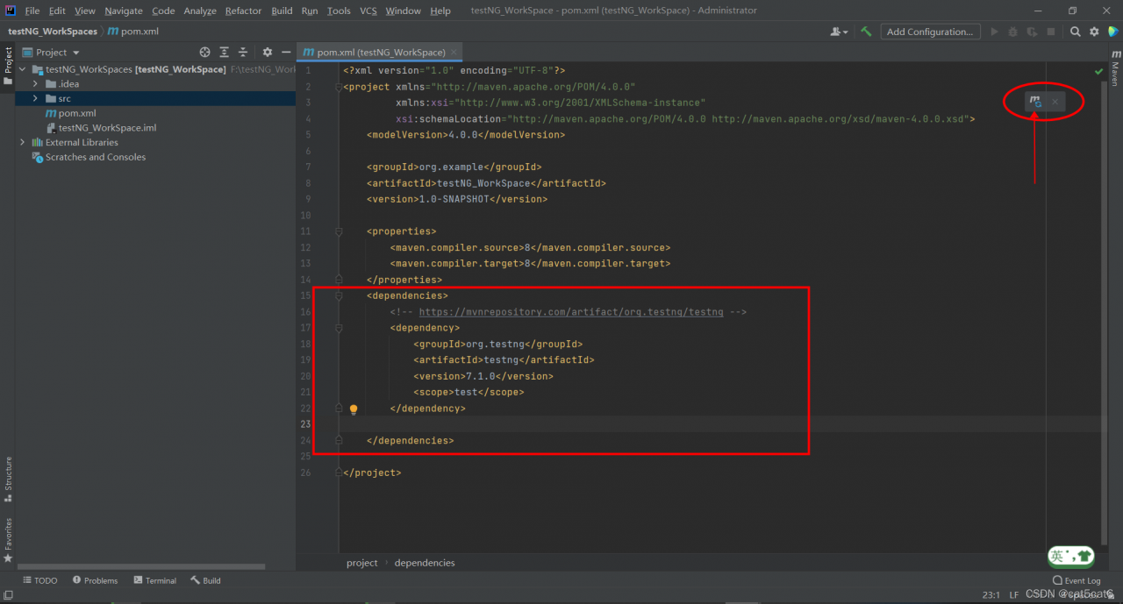Click the intention bulb icon on line 22
This screenshot has height=604, width=1123.
coord(354,409)
